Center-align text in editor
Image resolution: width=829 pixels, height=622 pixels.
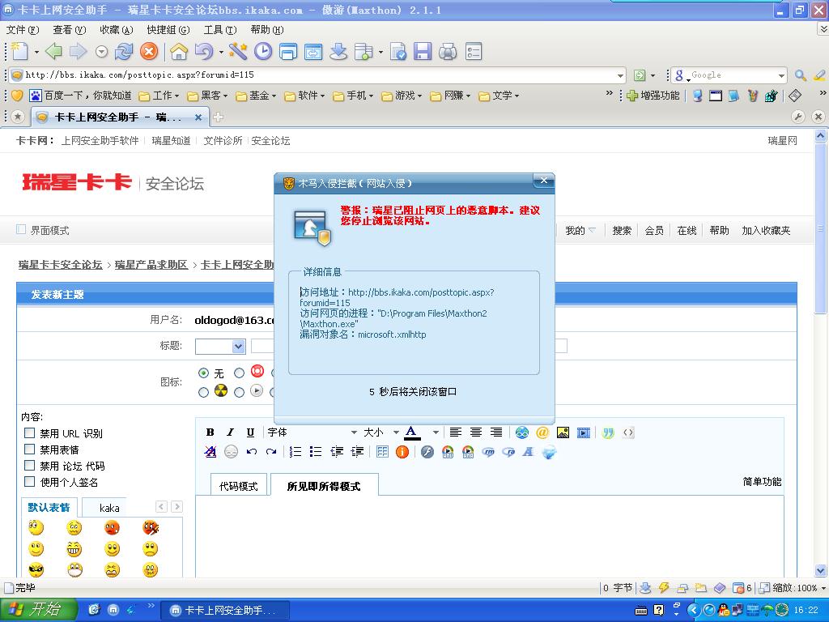[x=476, y=432]
